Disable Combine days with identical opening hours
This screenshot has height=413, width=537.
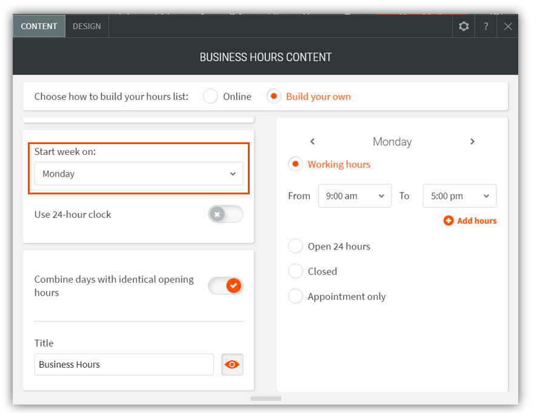click(225, 286)
